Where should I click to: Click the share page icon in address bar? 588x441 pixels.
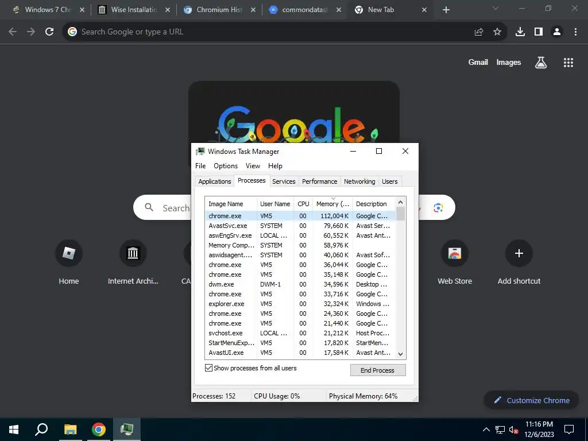(479, 32)
